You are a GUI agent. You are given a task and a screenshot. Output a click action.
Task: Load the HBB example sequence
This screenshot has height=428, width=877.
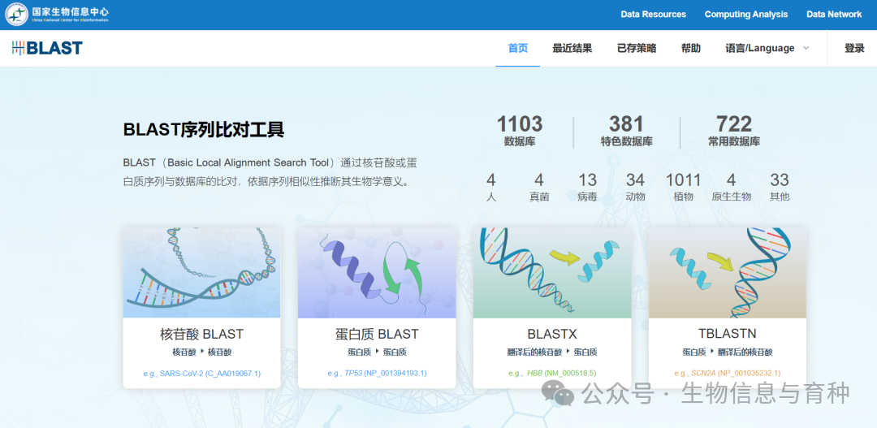(552, 373)
